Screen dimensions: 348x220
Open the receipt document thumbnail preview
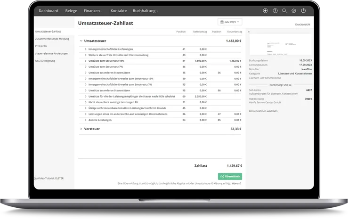[x=280, y=45]
